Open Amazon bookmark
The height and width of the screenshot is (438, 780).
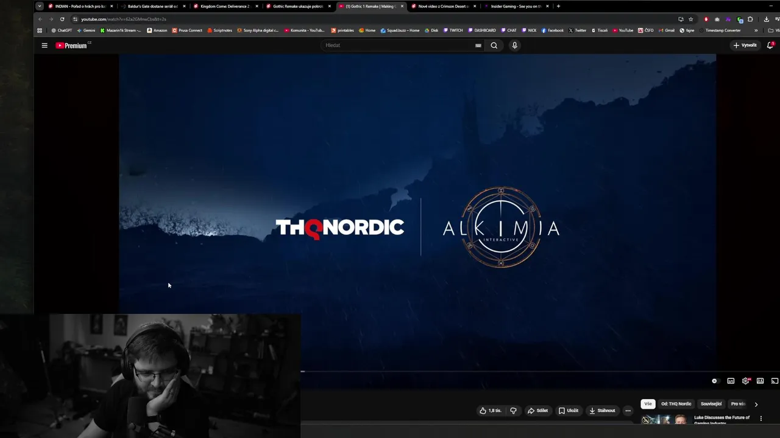[x=157, y=30]
